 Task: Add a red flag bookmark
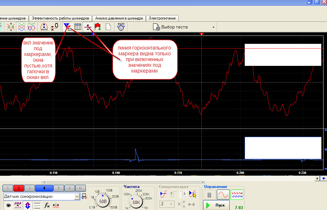tap(98, 27)
